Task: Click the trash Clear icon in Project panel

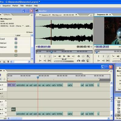Action: (8, 61)
